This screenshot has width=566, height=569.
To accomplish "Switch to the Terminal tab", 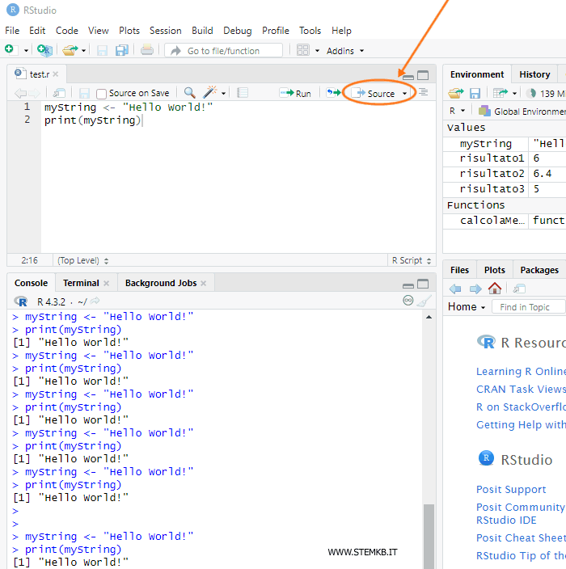I will [81, 283].
